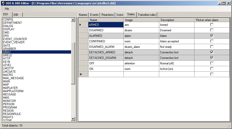Open the Events tab
Viewport: 232px width, 129px height.
tap(94, 15)
